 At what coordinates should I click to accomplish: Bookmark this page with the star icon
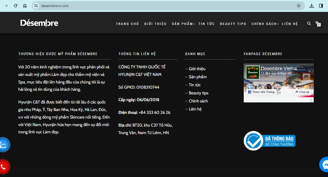tap(299, 6)
